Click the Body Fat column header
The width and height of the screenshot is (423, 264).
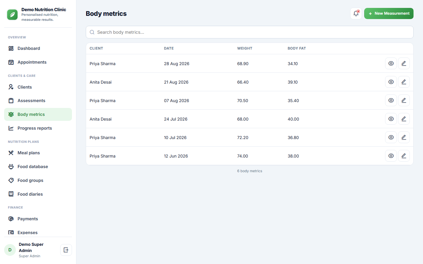[297, 48]
